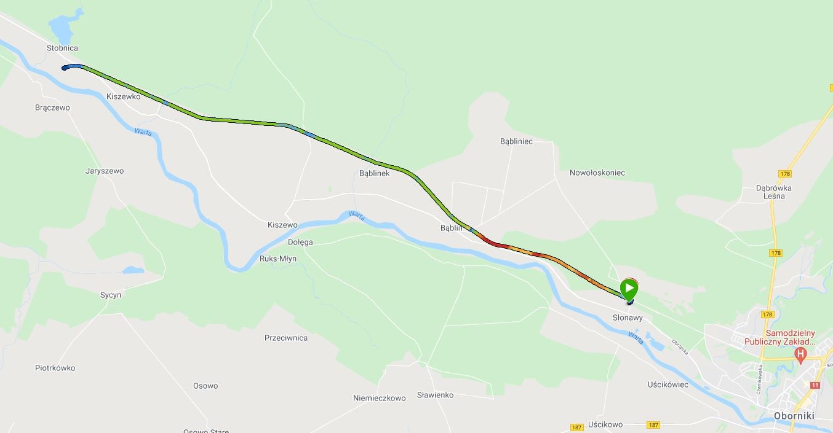Click the Stobnica village label
The width and height of the screenshot is (833, 433).
tap(62, 48)
